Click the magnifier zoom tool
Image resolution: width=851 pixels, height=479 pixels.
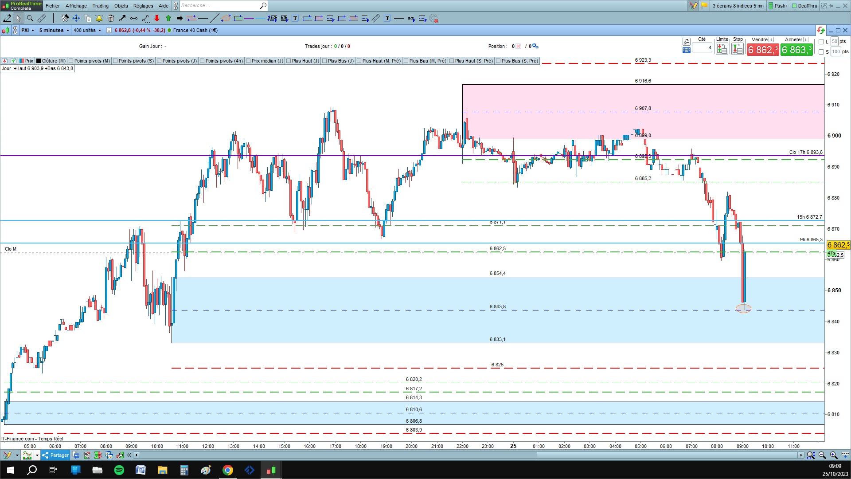30,18
